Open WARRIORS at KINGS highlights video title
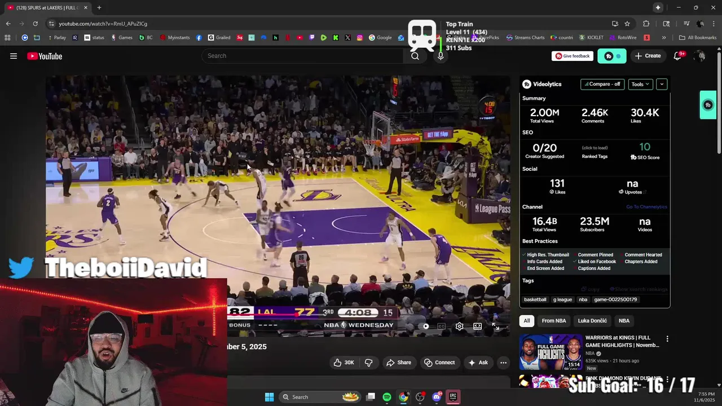 [622, 341]
